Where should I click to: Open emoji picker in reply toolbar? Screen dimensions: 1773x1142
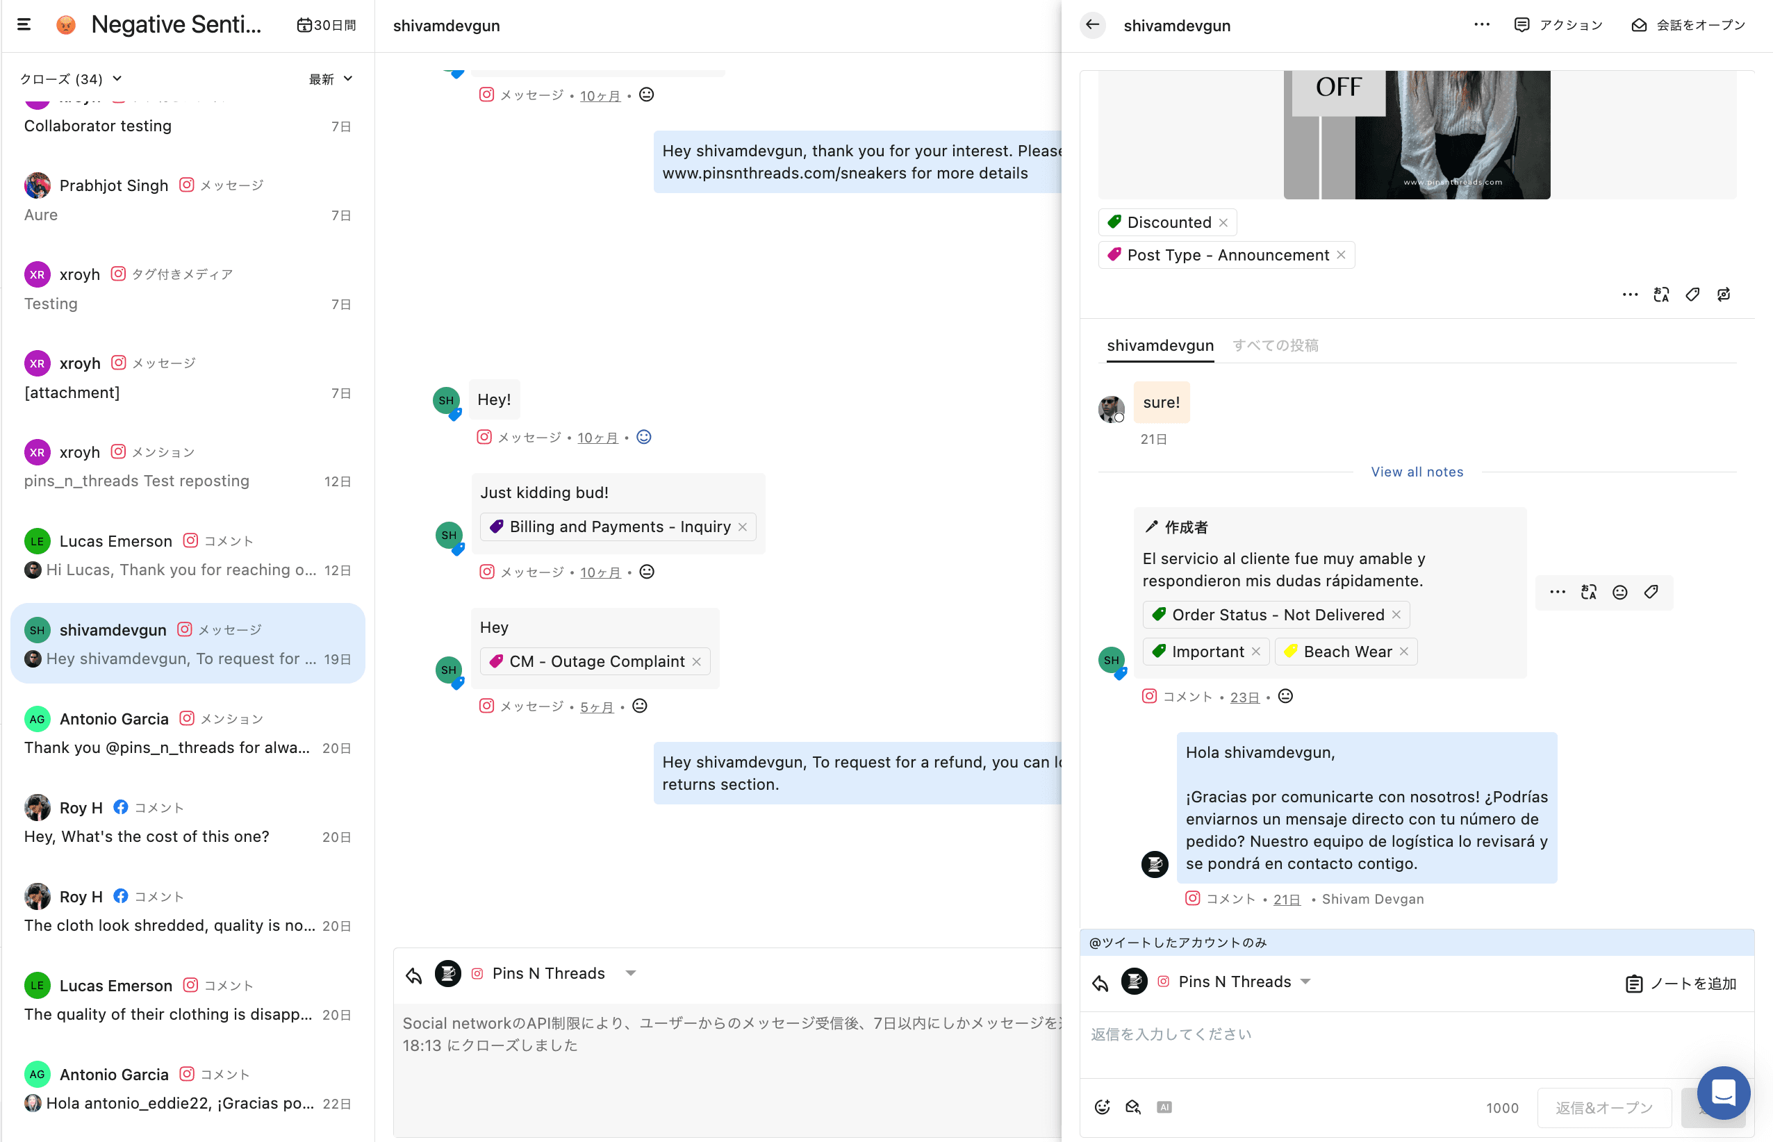coord(1102,1107)
